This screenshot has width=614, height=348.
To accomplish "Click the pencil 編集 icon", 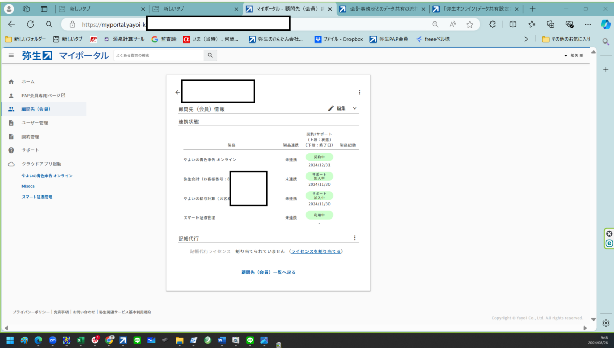I will tap(331, 108).
